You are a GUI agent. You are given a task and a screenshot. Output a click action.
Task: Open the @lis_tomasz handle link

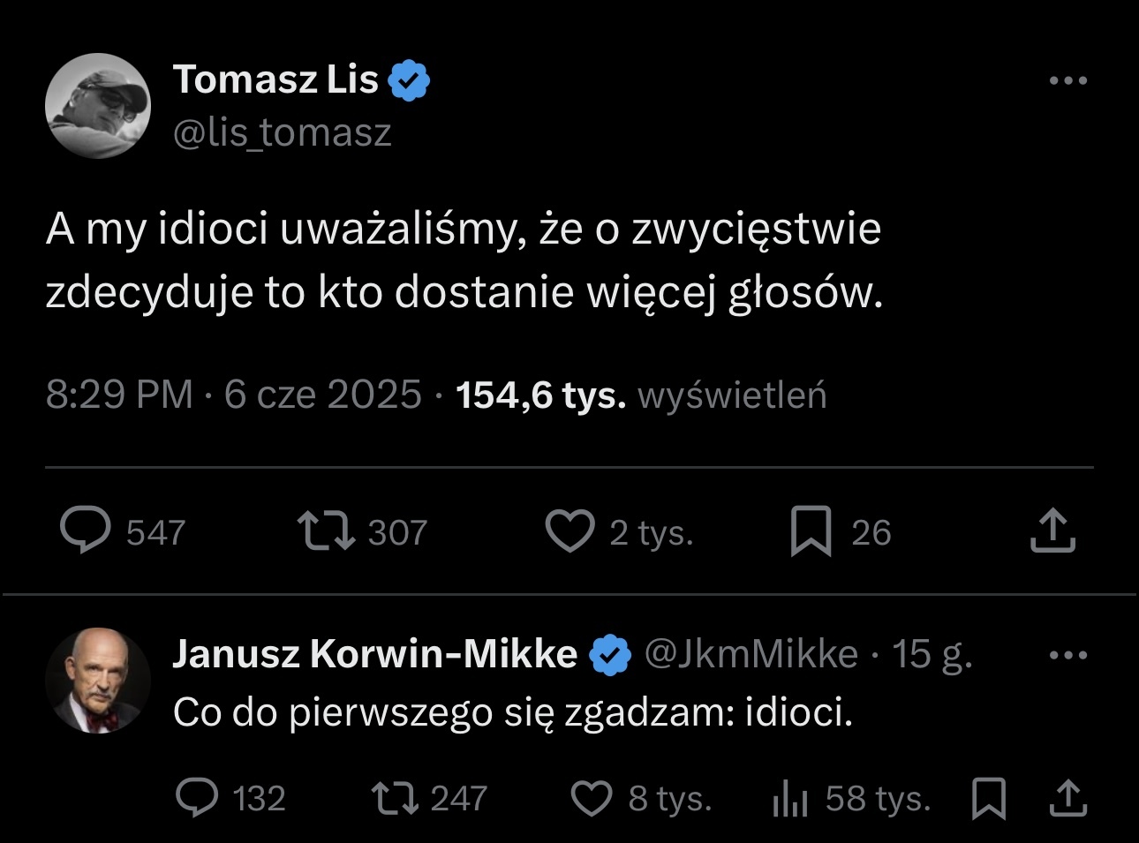click(x=282, y=132)
